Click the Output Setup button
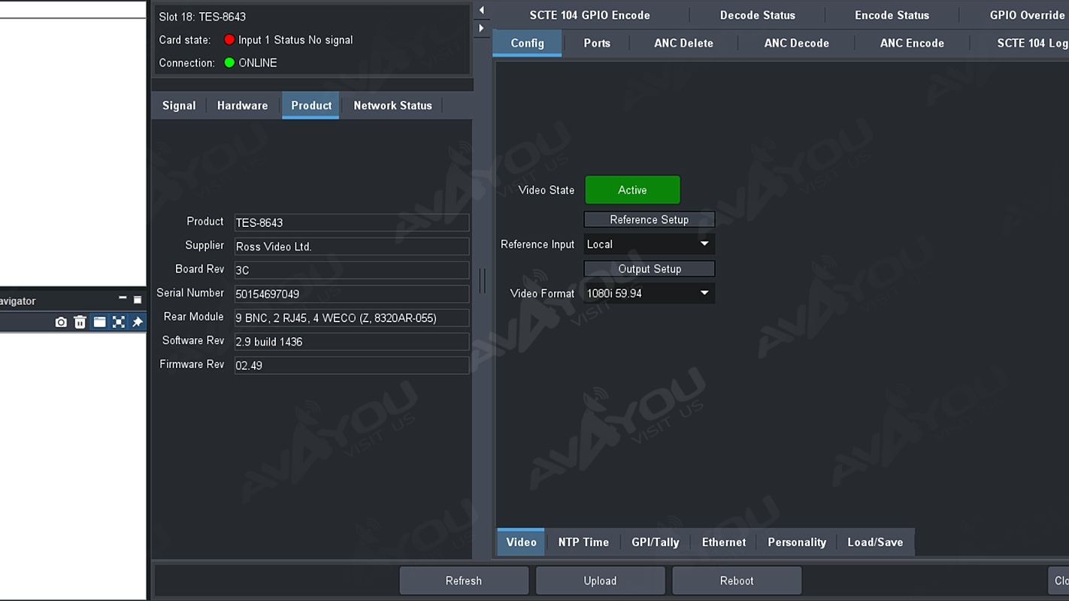This screenshot has width=1069, height=601. click(x=650, y=269)
